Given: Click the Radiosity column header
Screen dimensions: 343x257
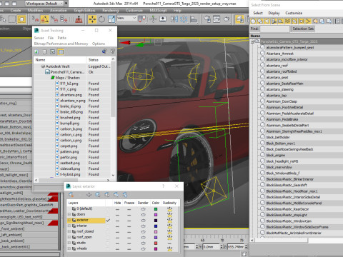Looking at the screenshot, I should pyautogui.click(x=169, y=203).
